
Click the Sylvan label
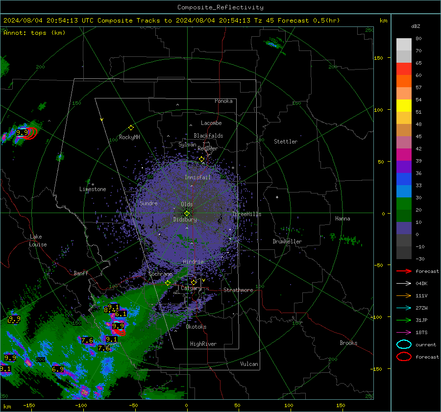pyautogui.click(x=187, y=145)
